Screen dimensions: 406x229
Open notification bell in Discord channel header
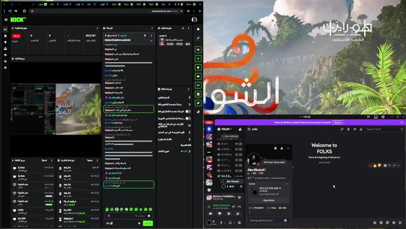pos(348,129)
